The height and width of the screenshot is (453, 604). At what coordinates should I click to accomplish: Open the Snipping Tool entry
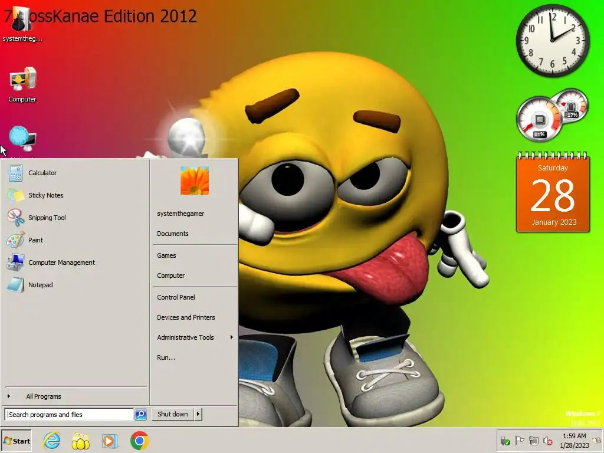point(75,218)
